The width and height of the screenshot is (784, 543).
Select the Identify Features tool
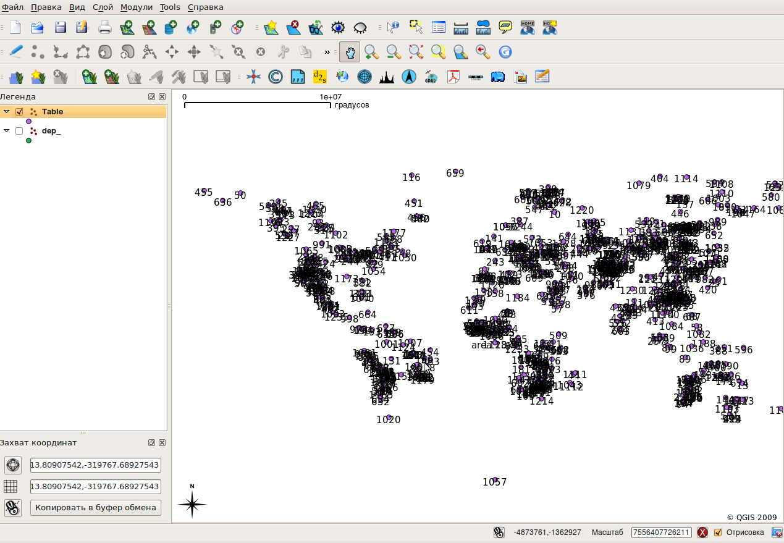394,27
